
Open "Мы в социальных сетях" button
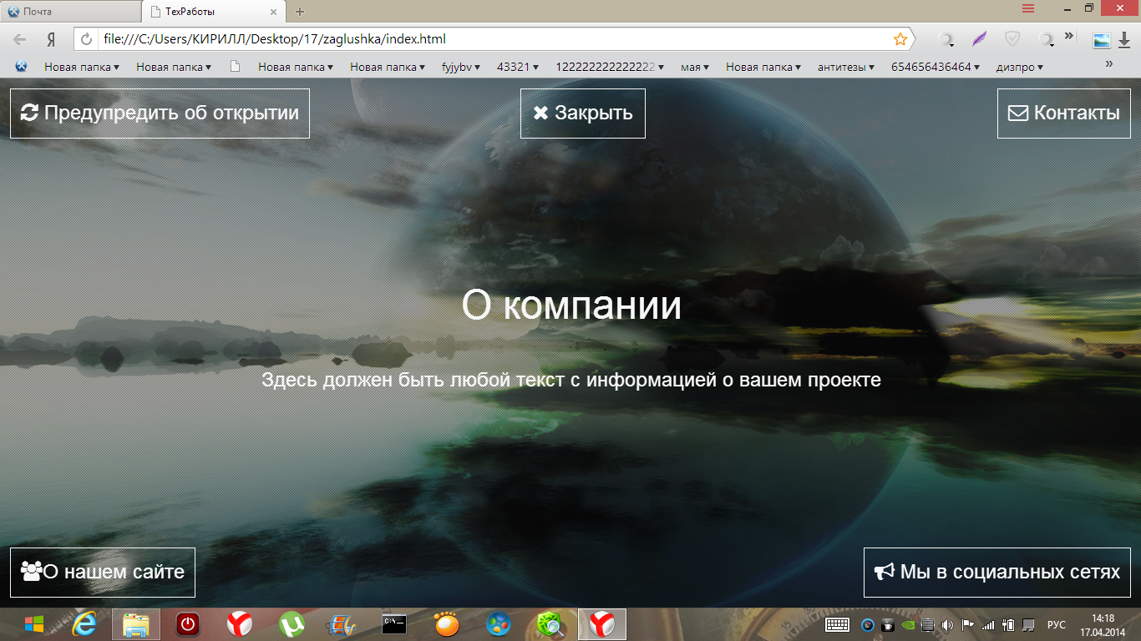click(997, 572)
